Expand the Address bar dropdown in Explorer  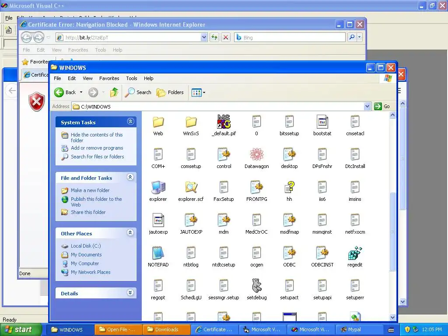[367, 106]
